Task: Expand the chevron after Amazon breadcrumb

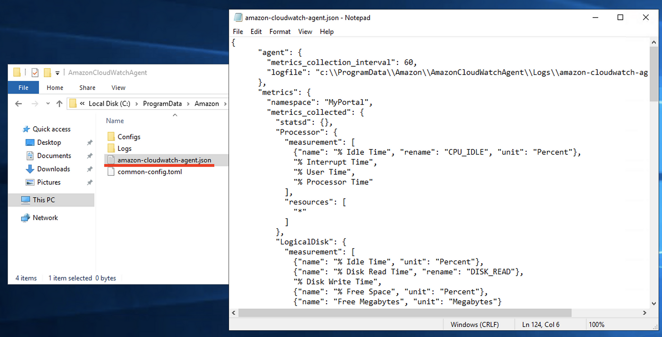Action: point(225,104)
